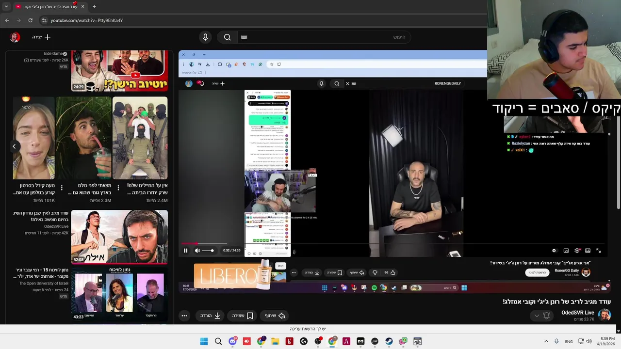Go to previous Shorts with the carousel arrow
This screenshot has height=349, width=621.
click(x=14, y=146)
